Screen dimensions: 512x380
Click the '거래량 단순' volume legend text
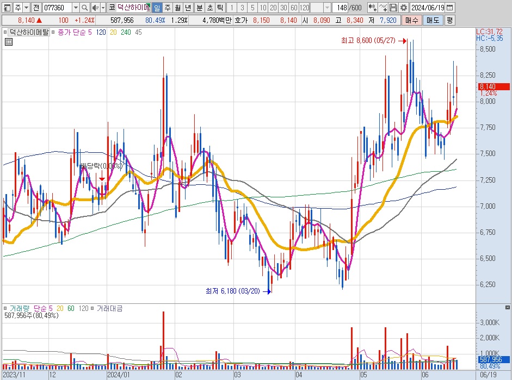pyautogui.click(x=28, y=308)
